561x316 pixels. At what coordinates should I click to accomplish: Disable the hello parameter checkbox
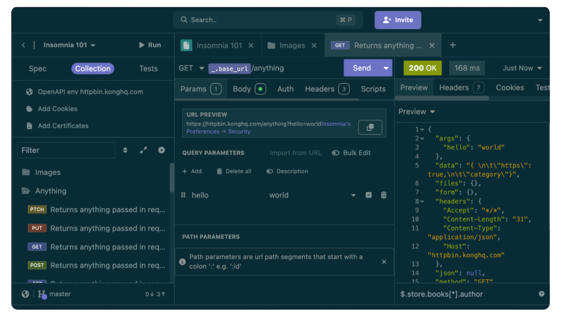coord(369,195)
